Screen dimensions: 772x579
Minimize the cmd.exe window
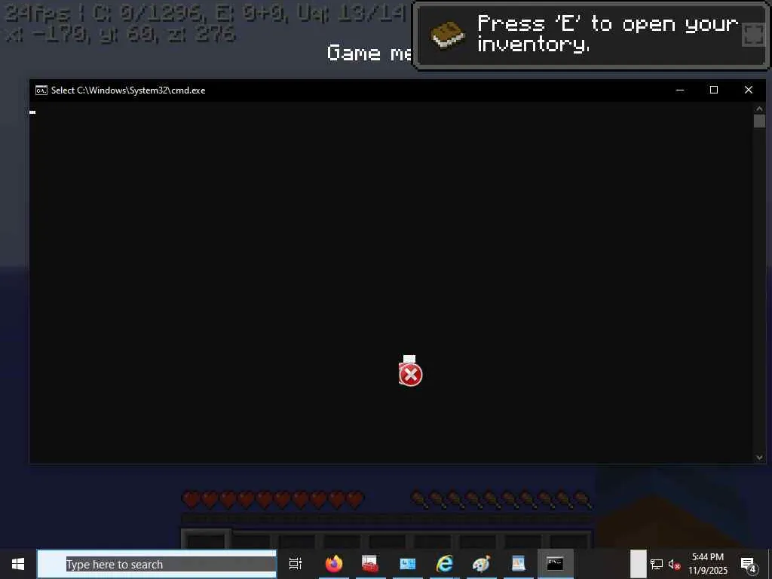click(x=680, y=90)
